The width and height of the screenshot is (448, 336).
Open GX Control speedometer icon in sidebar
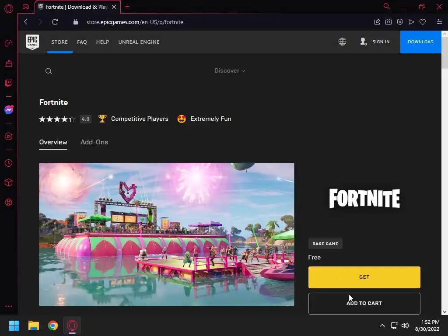(x=9, y=44)
